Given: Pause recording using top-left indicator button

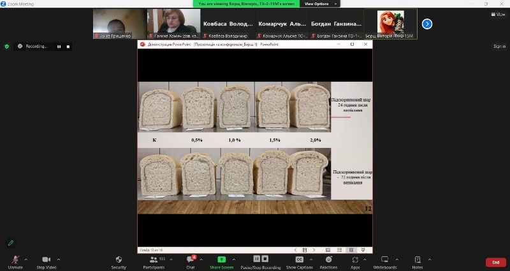Looking at the screenshot, I should [59, 47].
